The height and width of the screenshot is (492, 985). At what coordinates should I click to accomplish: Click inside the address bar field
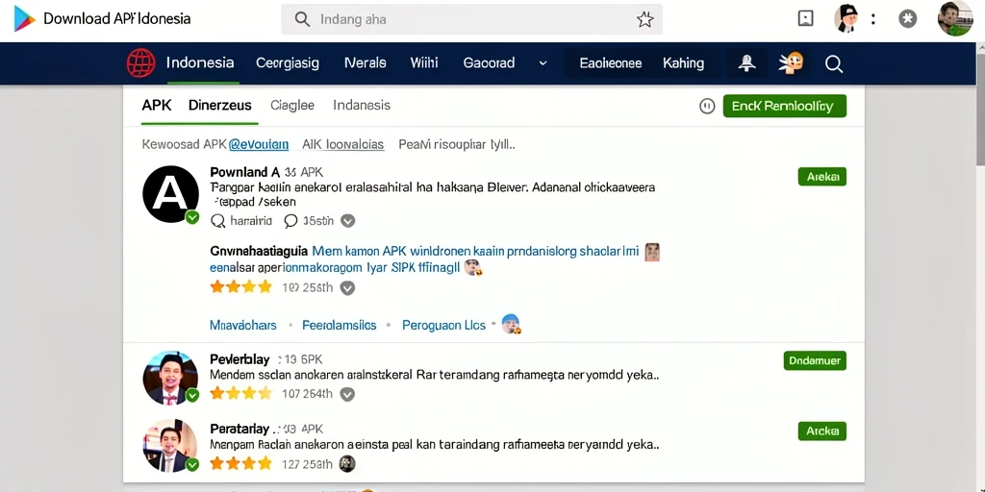coord(471,19)
